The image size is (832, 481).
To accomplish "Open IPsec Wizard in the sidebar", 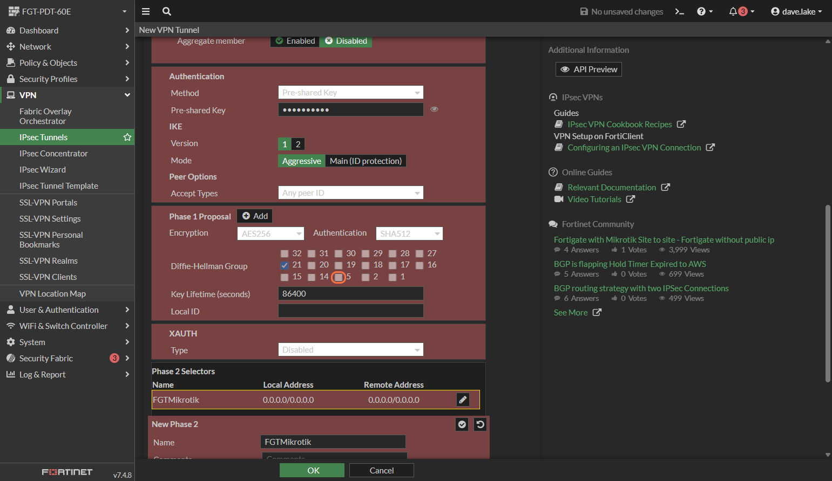I will 43,169.
